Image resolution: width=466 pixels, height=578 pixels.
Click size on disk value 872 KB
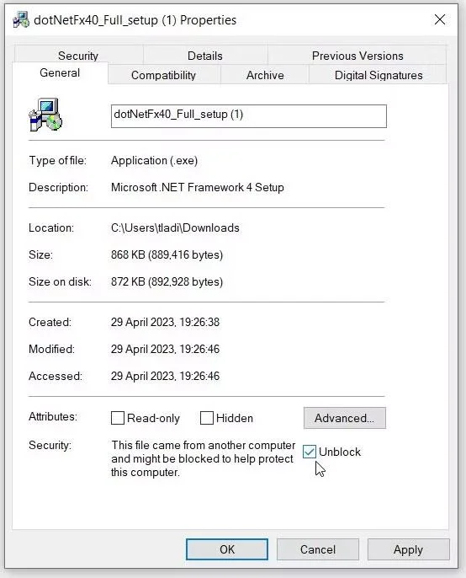167,281
